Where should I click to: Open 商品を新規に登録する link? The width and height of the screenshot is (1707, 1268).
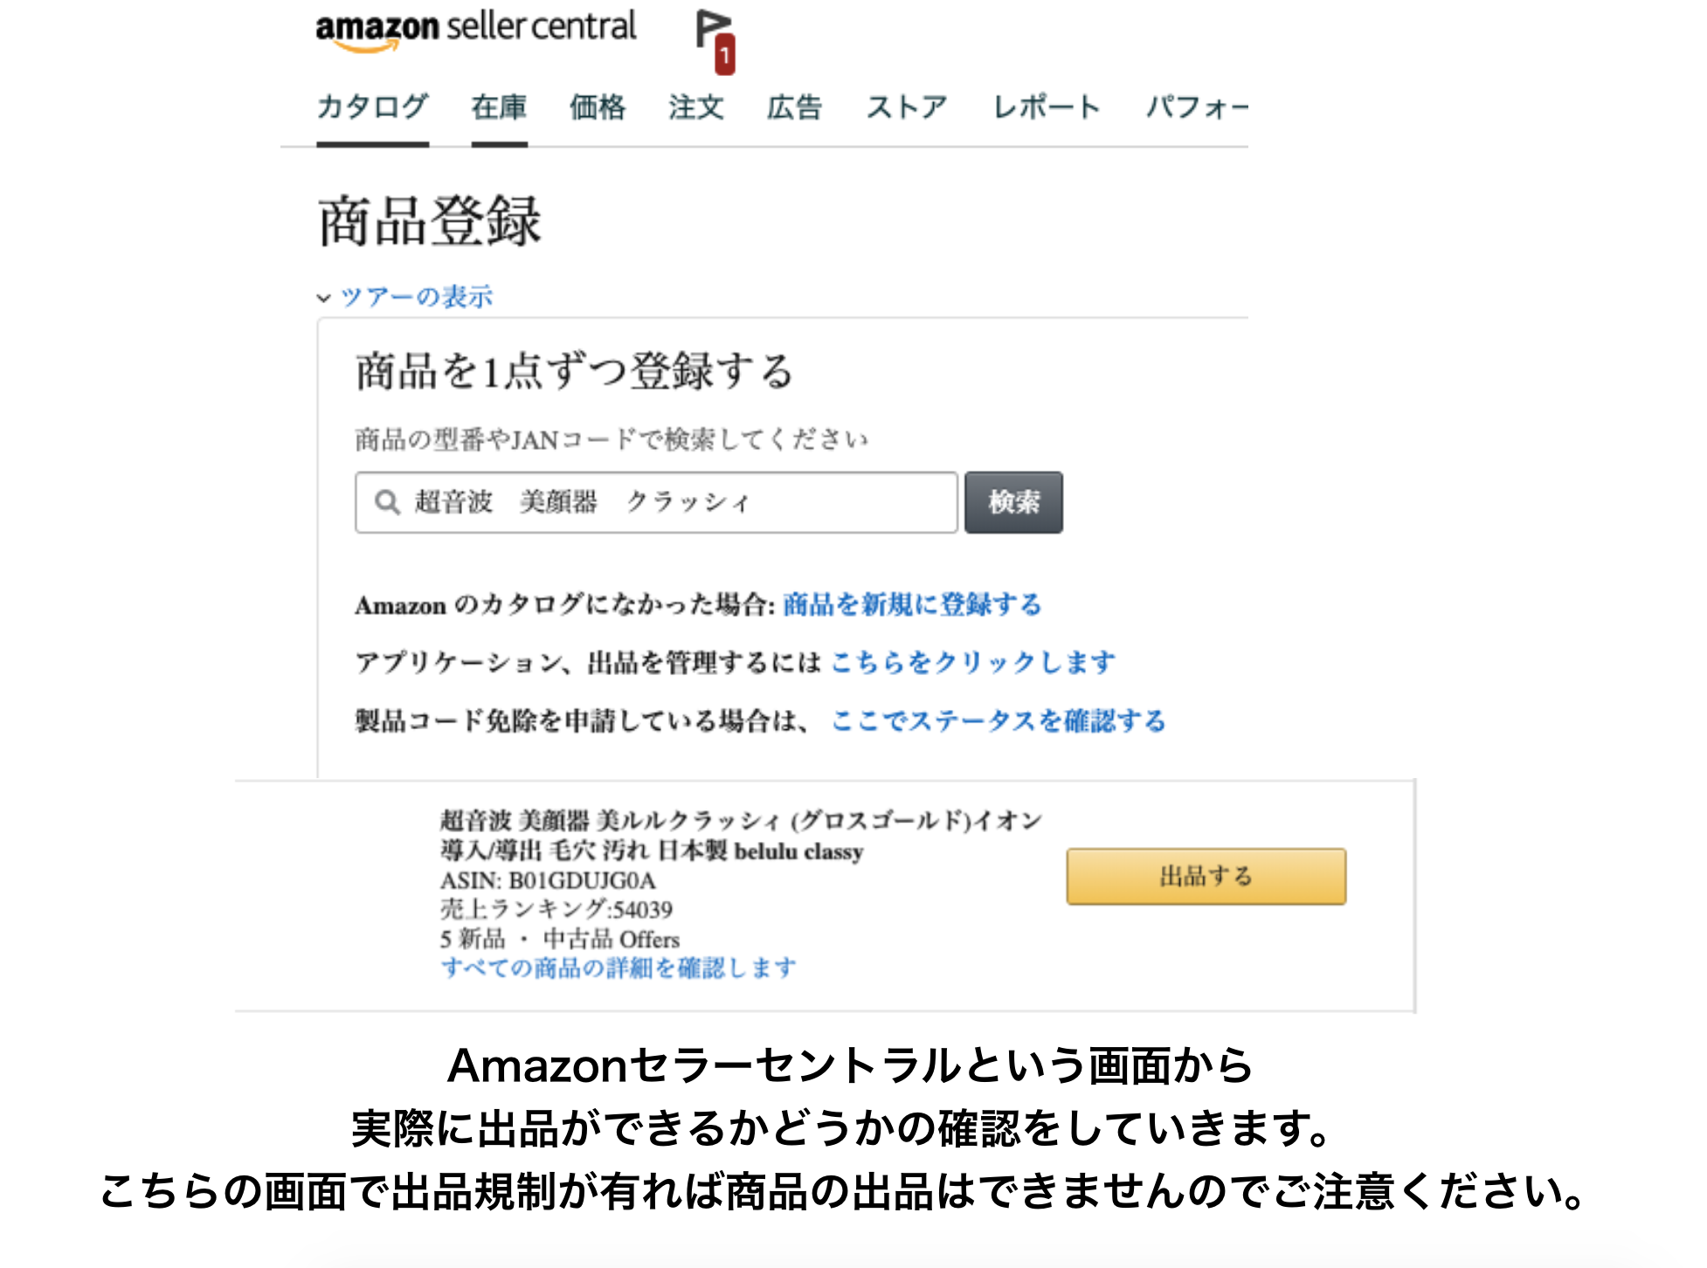(x=912, y=604)
